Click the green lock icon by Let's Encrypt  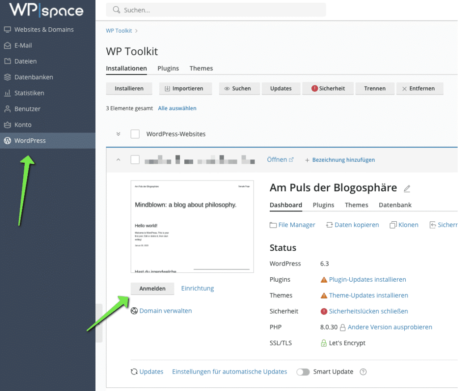[x=324, y=343]
